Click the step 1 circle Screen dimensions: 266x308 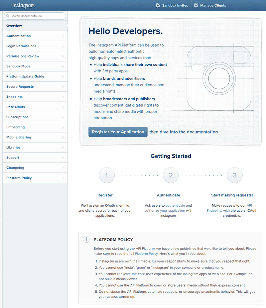(107, 175)
